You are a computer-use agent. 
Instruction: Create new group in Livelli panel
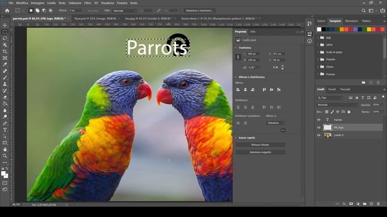(365, 204)
